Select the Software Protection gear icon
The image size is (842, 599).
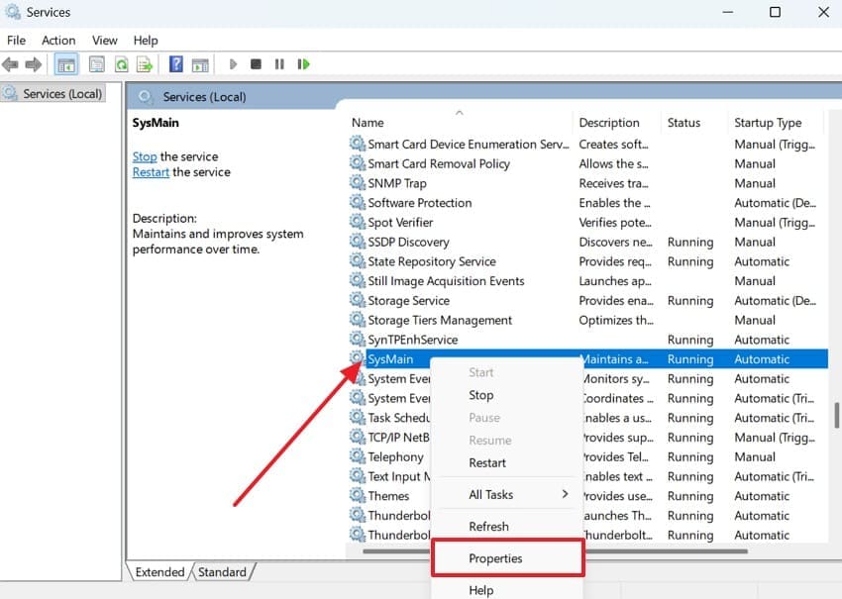point(357,202)
